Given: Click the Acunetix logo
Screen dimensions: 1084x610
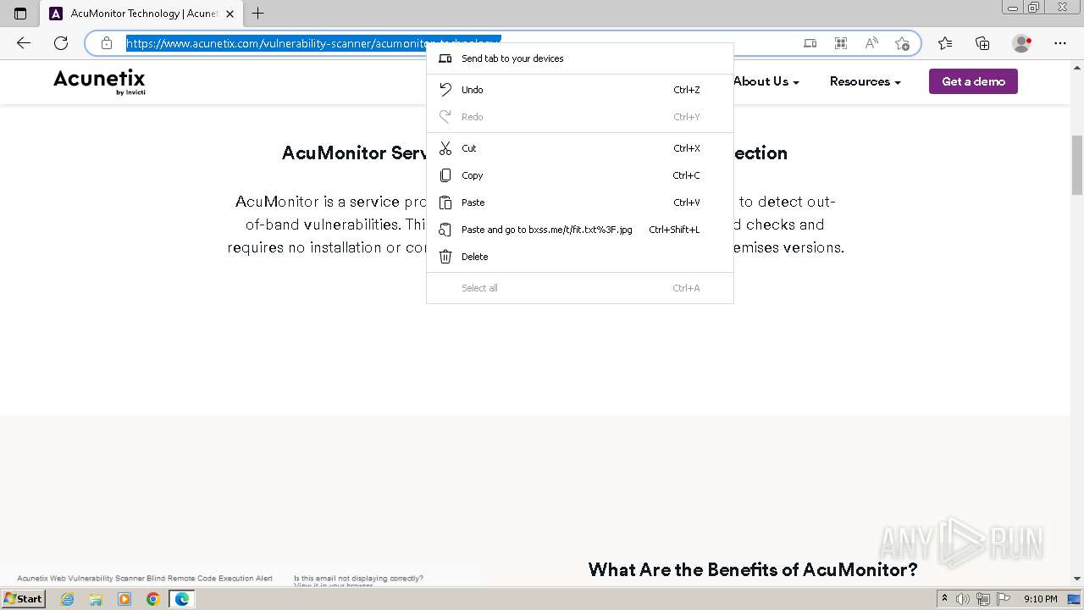Looking at the screenshot, I should click(x=99, y=81).
